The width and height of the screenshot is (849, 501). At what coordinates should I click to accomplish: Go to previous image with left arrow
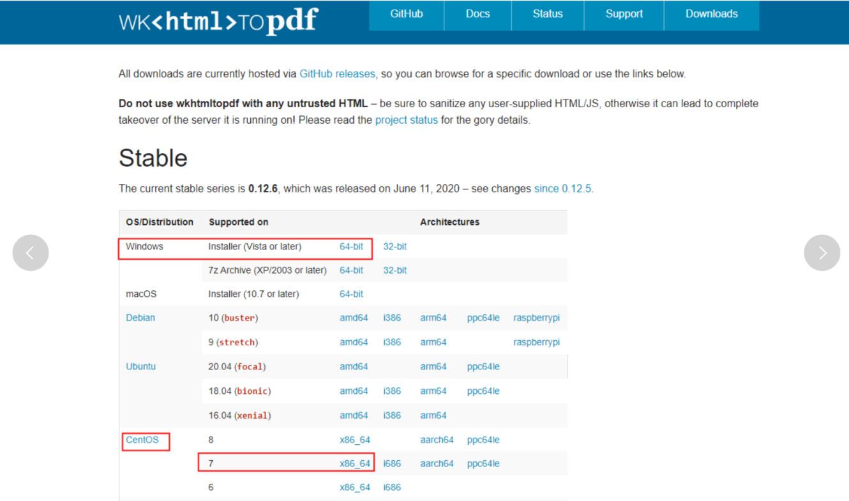coord(31,253)
